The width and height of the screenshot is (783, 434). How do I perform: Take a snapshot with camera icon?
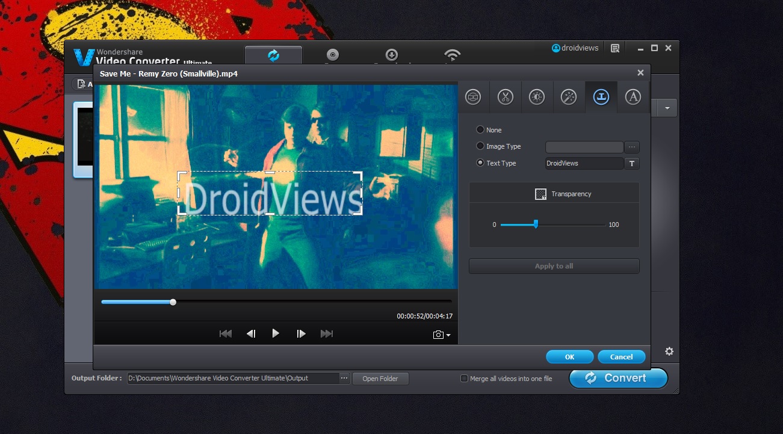[x=438, y=335]
